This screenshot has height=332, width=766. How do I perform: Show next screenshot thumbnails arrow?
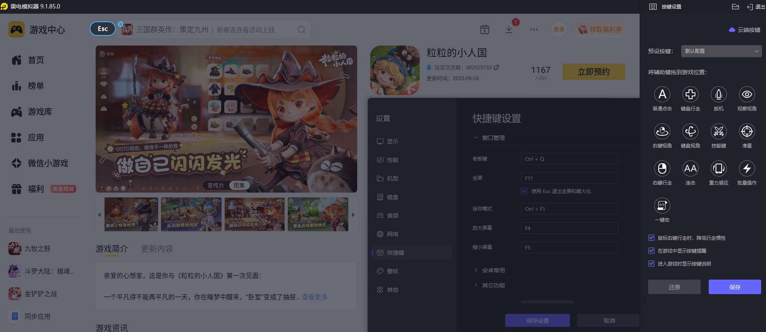pyautogui.click(x=354, y=215)
